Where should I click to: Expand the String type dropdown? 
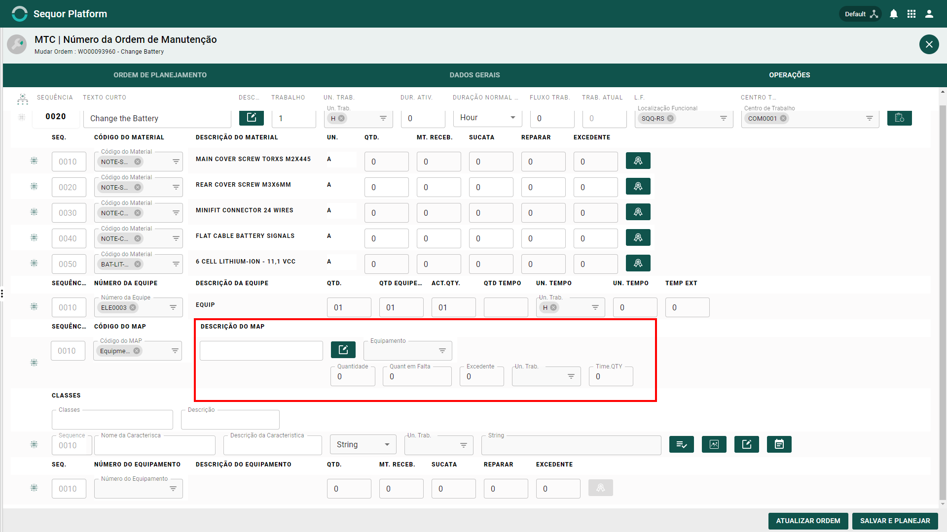387,444
